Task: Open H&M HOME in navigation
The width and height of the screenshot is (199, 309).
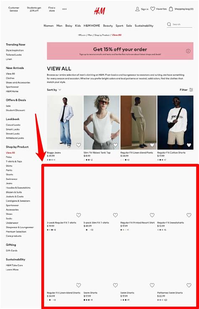Action: pos(92,26)
